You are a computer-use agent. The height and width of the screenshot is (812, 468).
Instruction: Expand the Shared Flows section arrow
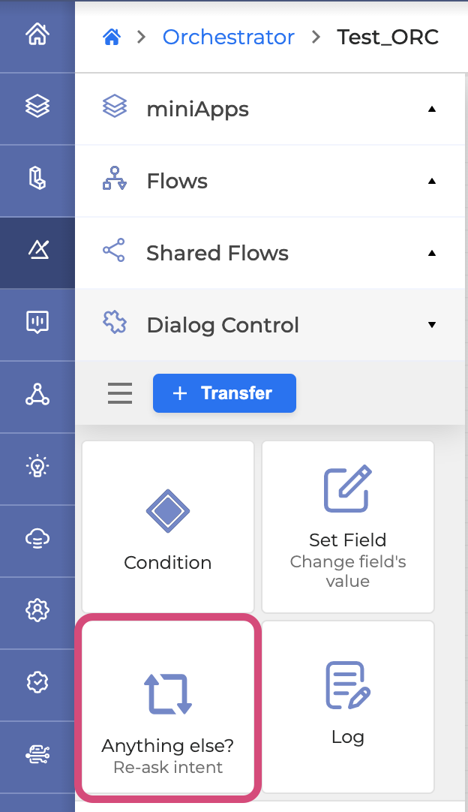[x=431, y=253]
